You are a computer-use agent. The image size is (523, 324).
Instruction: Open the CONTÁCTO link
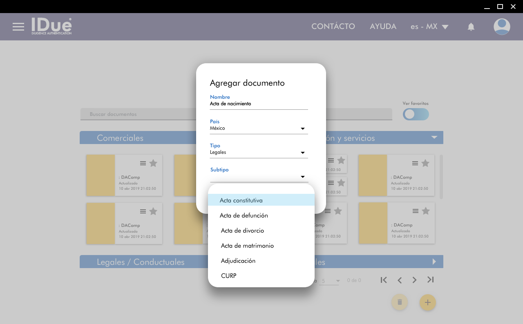333,27
